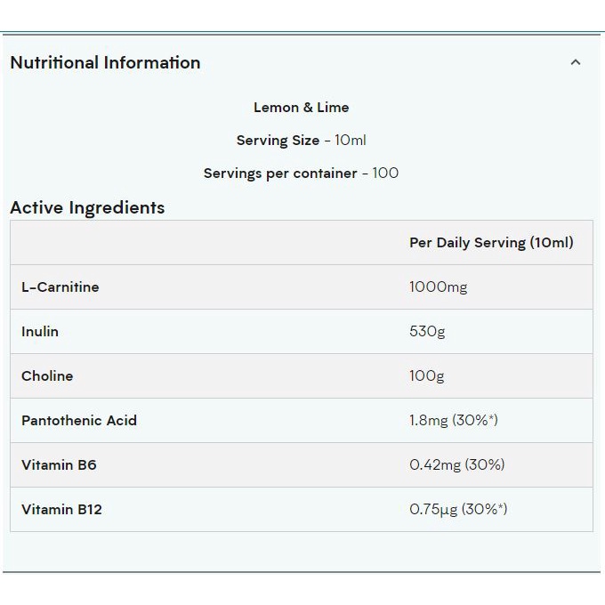
Task: Click the Per Daily Serving column header
Action: 491,242
